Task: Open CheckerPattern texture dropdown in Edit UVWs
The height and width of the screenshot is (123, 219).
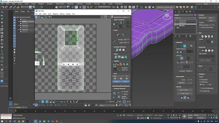Action: coord(122,17)
